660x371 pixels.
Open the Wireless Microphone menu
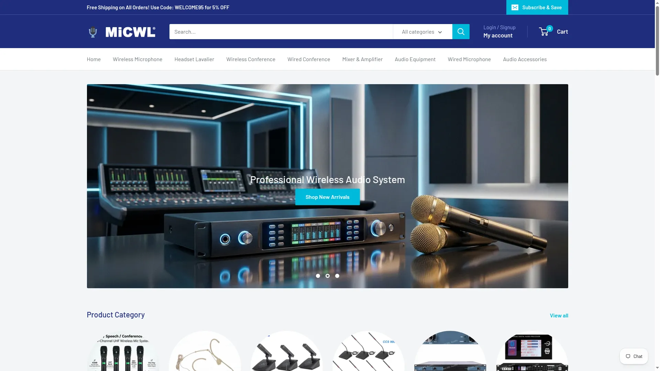[x=137, y=59]
